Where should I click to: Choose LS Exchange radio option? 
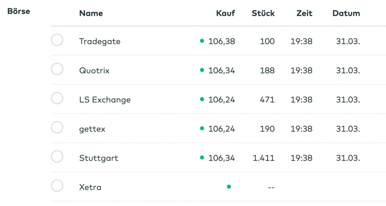pyautogui.click(x=57, y=99)
